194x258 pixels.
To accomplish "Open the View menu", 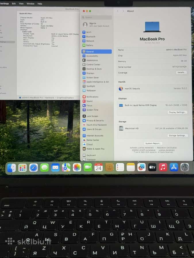I will 21,4.
